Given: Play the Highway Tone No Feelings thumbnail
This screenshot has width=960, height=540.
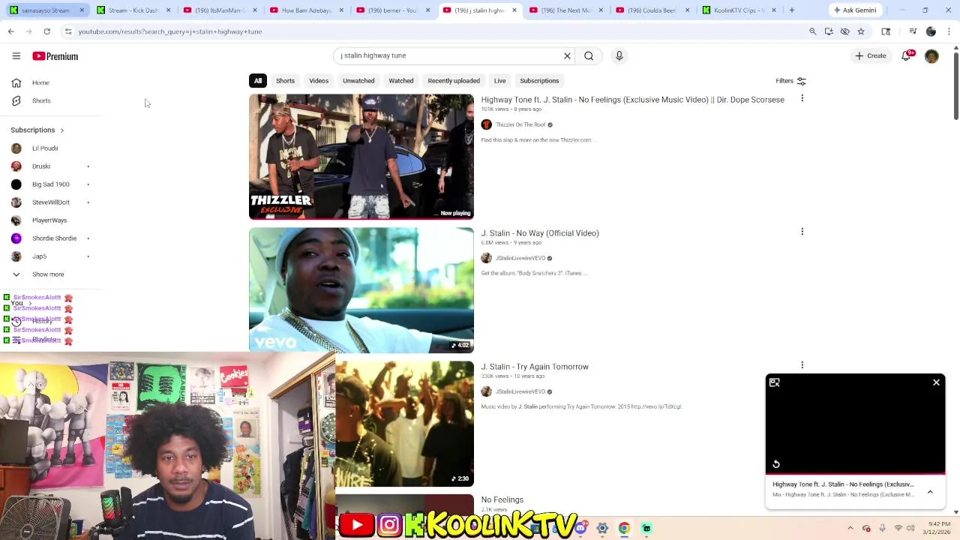Looking at the screenshot, I should click(x=361, y=157).
